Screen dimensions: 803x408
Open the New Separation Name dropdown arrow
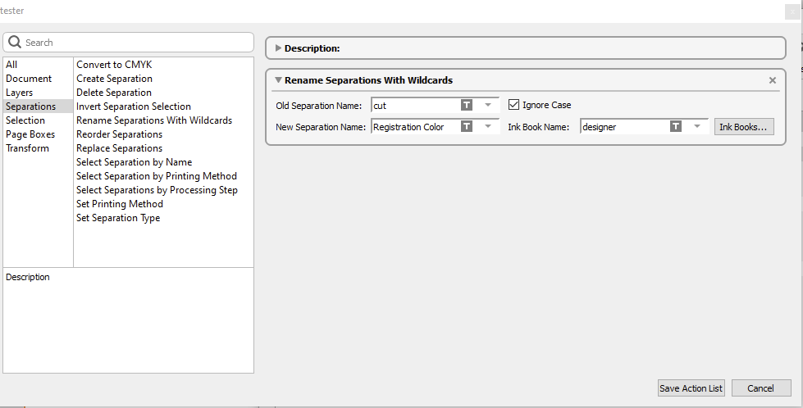(x=488, y=127)
